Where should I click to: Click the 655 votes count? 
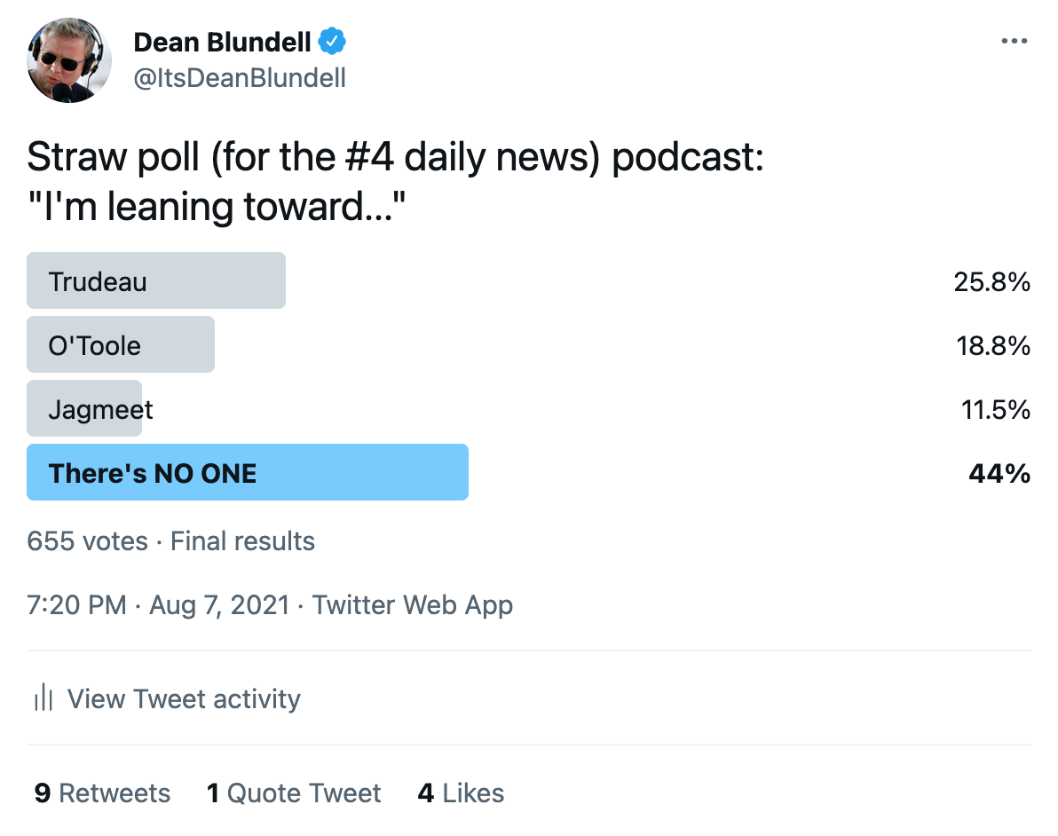point(87,541)
